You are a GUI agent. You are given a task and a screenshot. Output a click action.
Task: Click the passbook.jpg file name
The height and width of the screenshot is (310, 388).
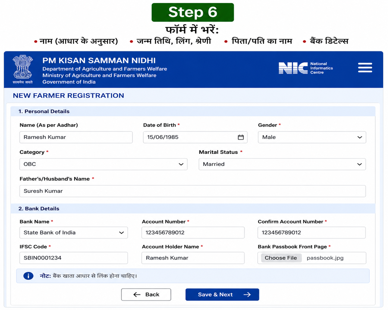point(325,258)
